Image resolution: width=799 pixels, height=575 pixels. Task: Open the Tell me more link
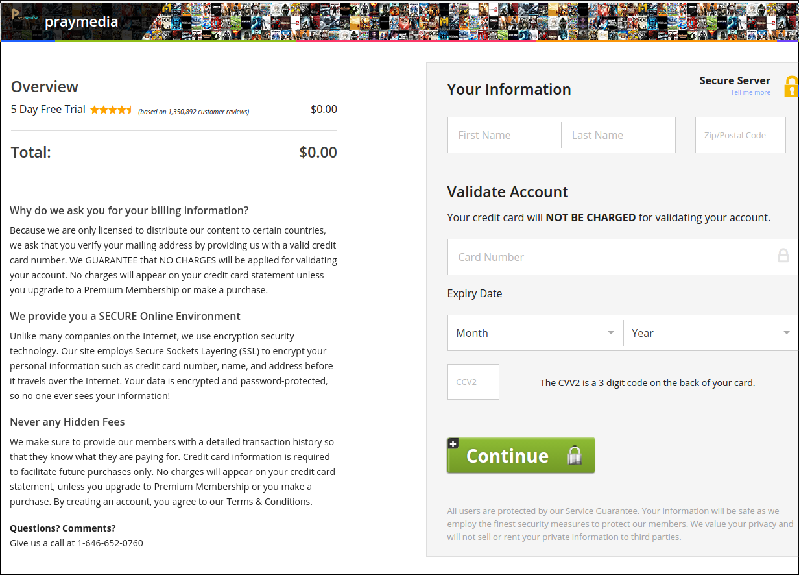[x=750, y=92]
